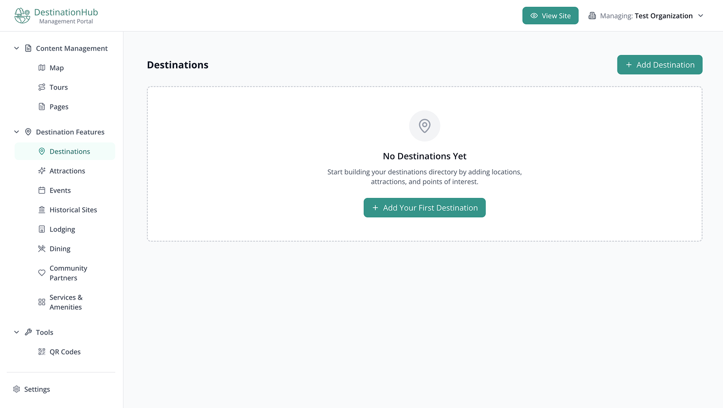Collapse the Content Management section

pos(17,49)
